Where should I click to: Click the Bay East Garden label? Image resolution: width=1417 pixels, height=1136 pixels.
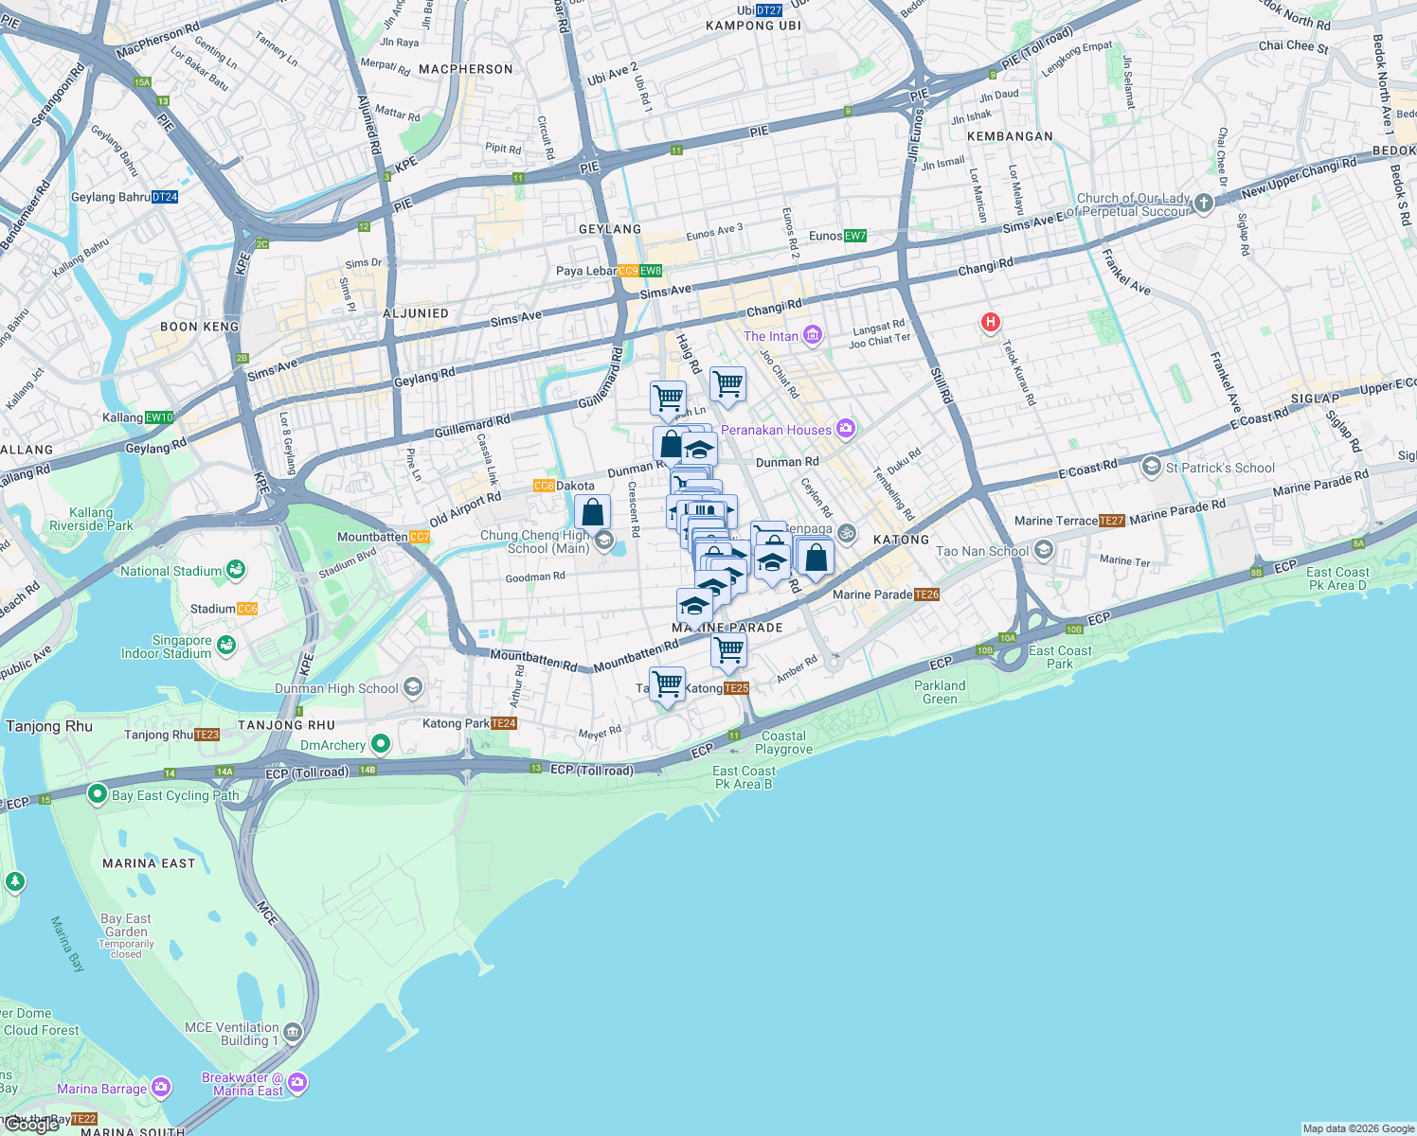pos(126,925)
